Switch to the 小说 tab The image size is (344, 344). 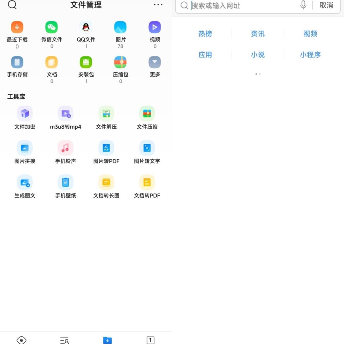pos(258,55)
